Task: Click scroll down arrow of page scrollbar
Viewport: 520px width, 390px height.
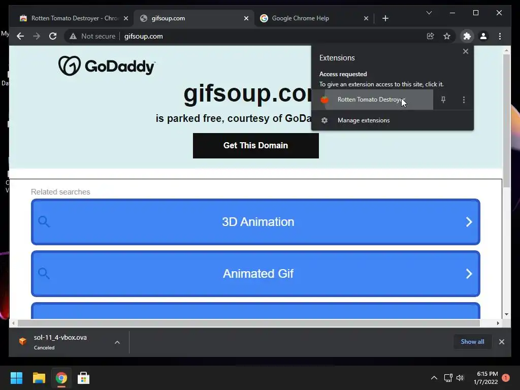Action: 506,314
